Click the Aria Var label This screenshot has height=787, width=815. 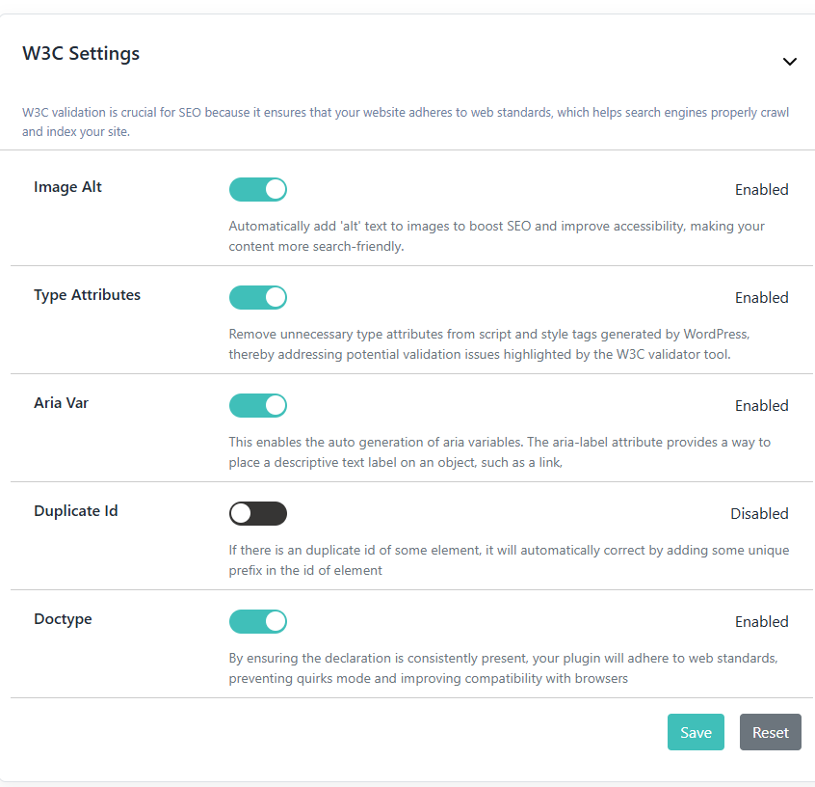[x=62, y=403]
